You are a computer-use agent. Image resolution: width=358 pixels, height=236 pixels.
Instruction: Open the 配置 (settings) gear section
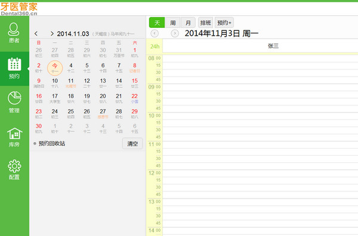point(14,170)
